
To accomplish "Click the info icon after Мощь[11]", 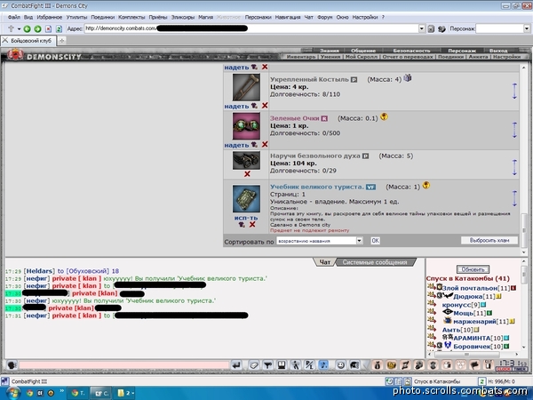I will point(489,313).
